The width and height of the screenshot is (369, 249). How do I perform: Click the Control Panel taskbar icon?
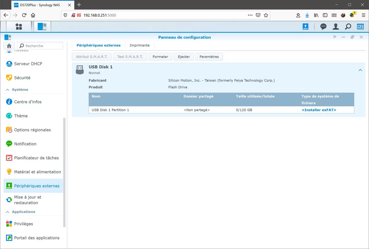click(42, 27)
